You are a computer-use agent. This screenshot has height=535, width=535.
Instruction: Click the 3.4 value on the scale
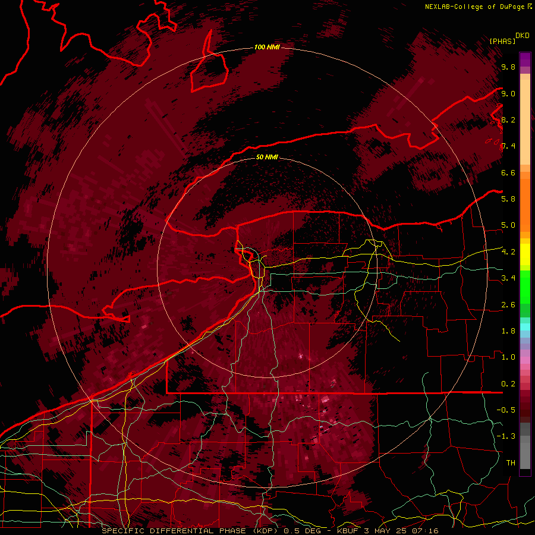(508, 278)
